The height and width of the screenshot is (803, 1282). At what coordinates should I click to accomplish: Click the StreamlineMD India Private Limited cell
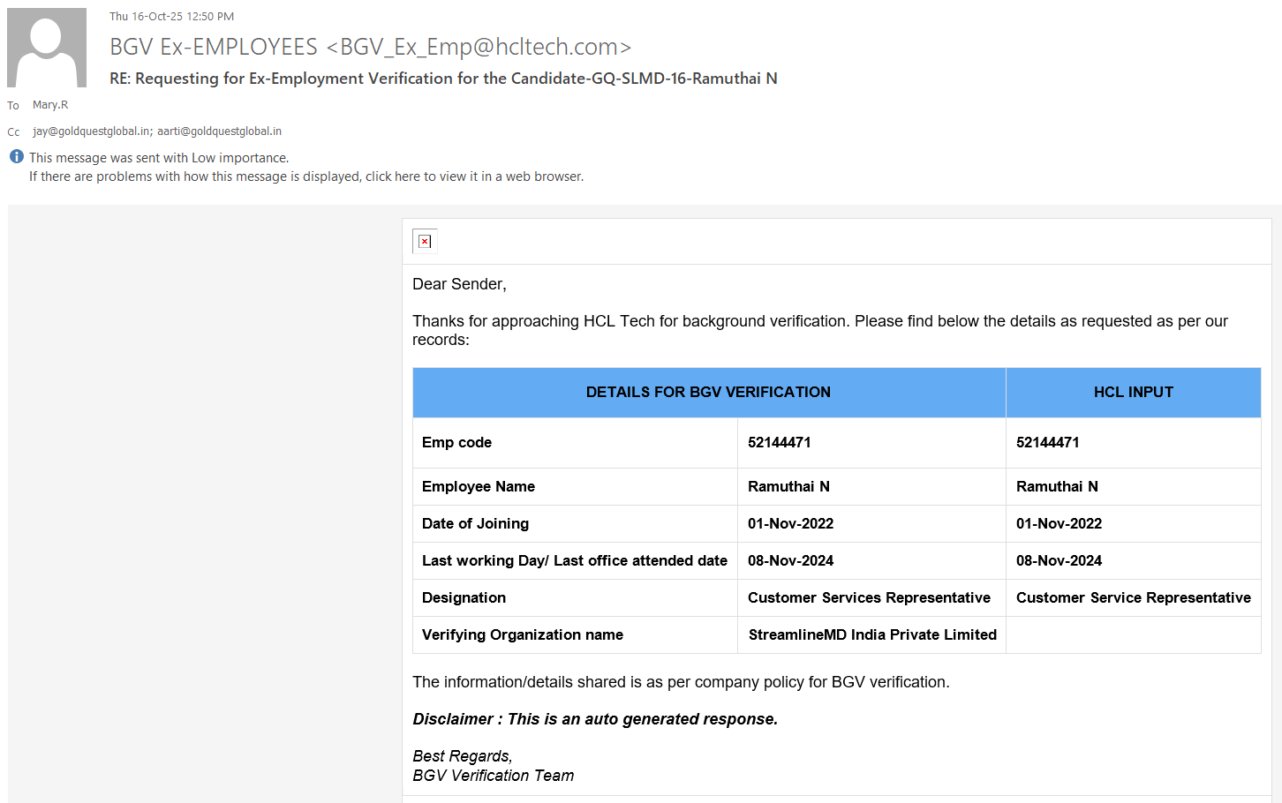[x=872, y=635]
